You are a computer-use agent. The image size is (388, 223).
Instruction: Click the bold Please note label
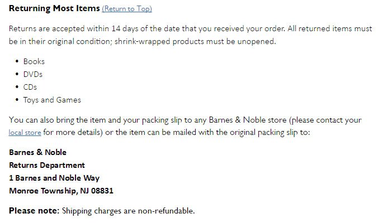pos(34,211)
